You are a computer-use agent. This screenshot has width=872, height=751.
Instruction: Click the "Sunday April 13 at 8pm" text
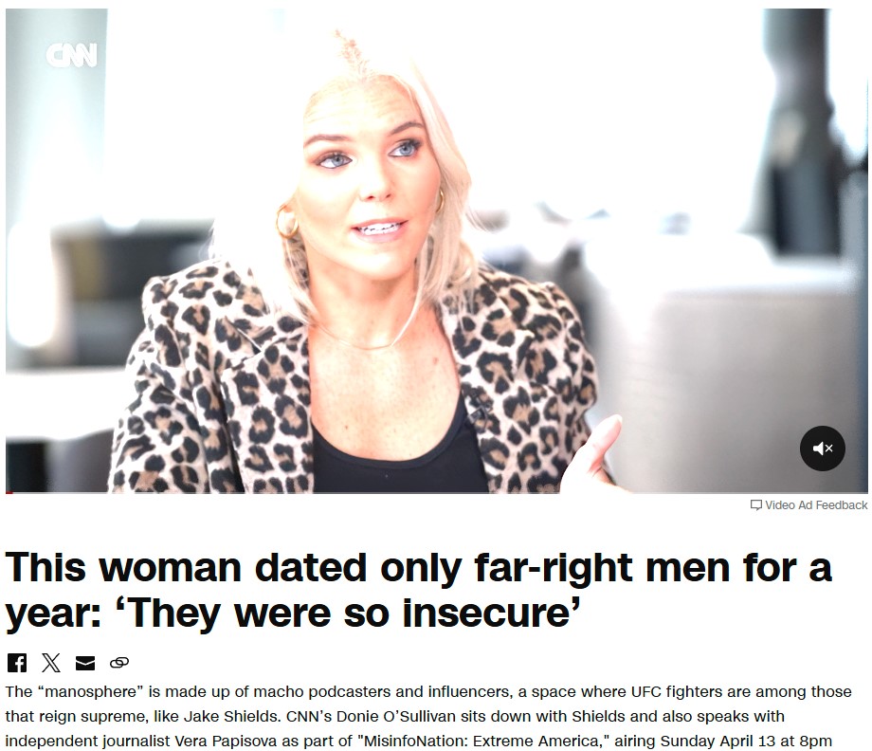tap(746, 741)
